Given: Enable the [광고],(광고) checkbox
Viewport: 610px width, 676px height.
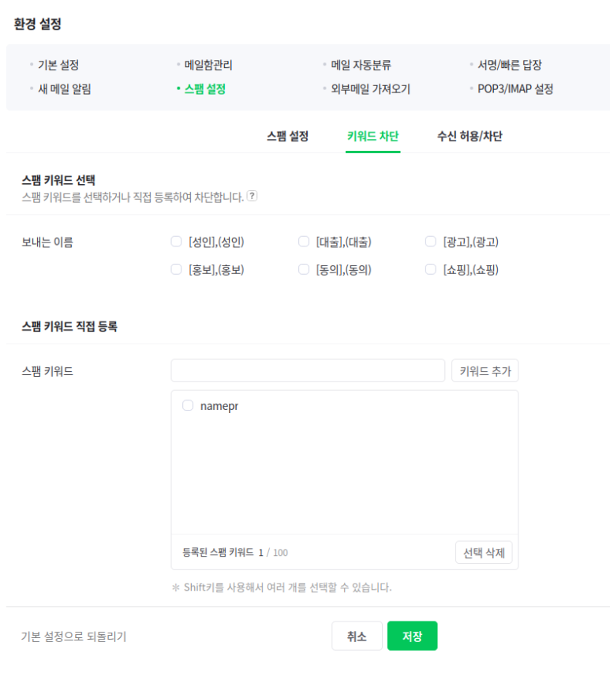Looking at the screenshot, I should [431, 242].
